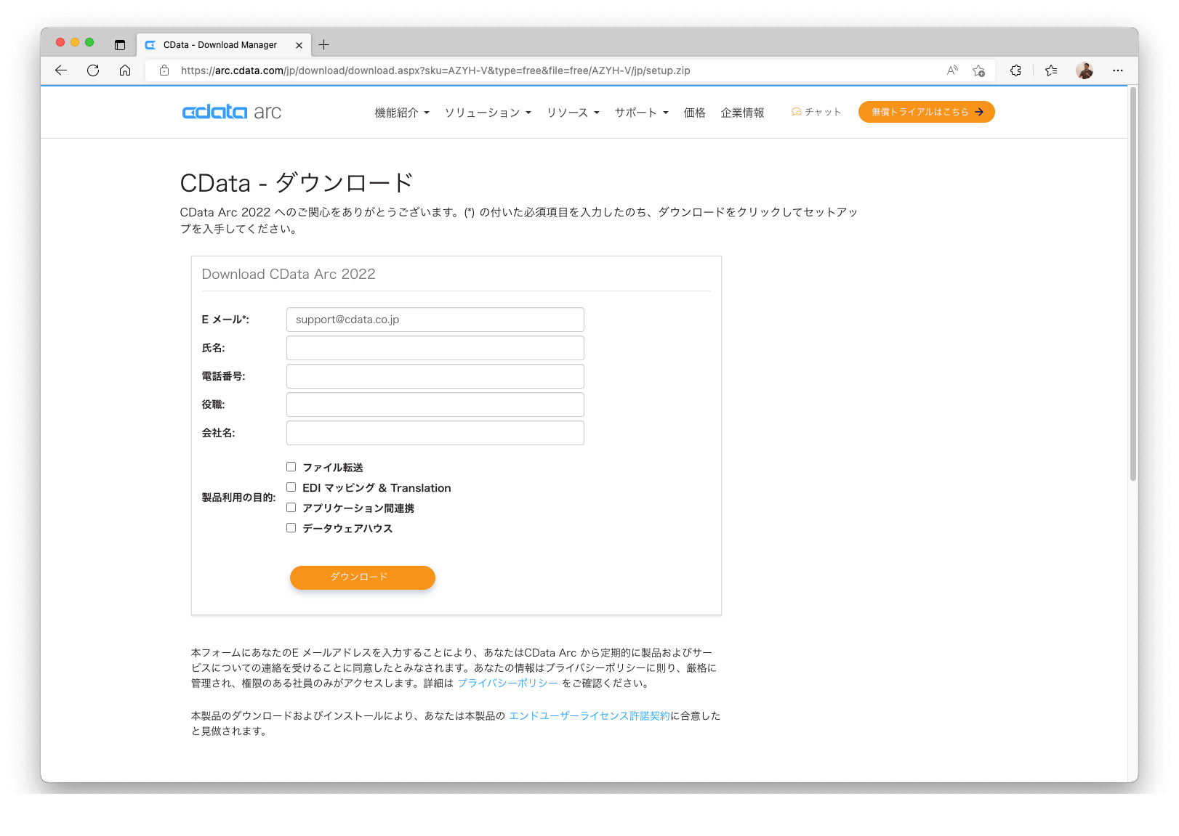
Task: Click the page vertical scrollbar
Action: point(1132,283)
